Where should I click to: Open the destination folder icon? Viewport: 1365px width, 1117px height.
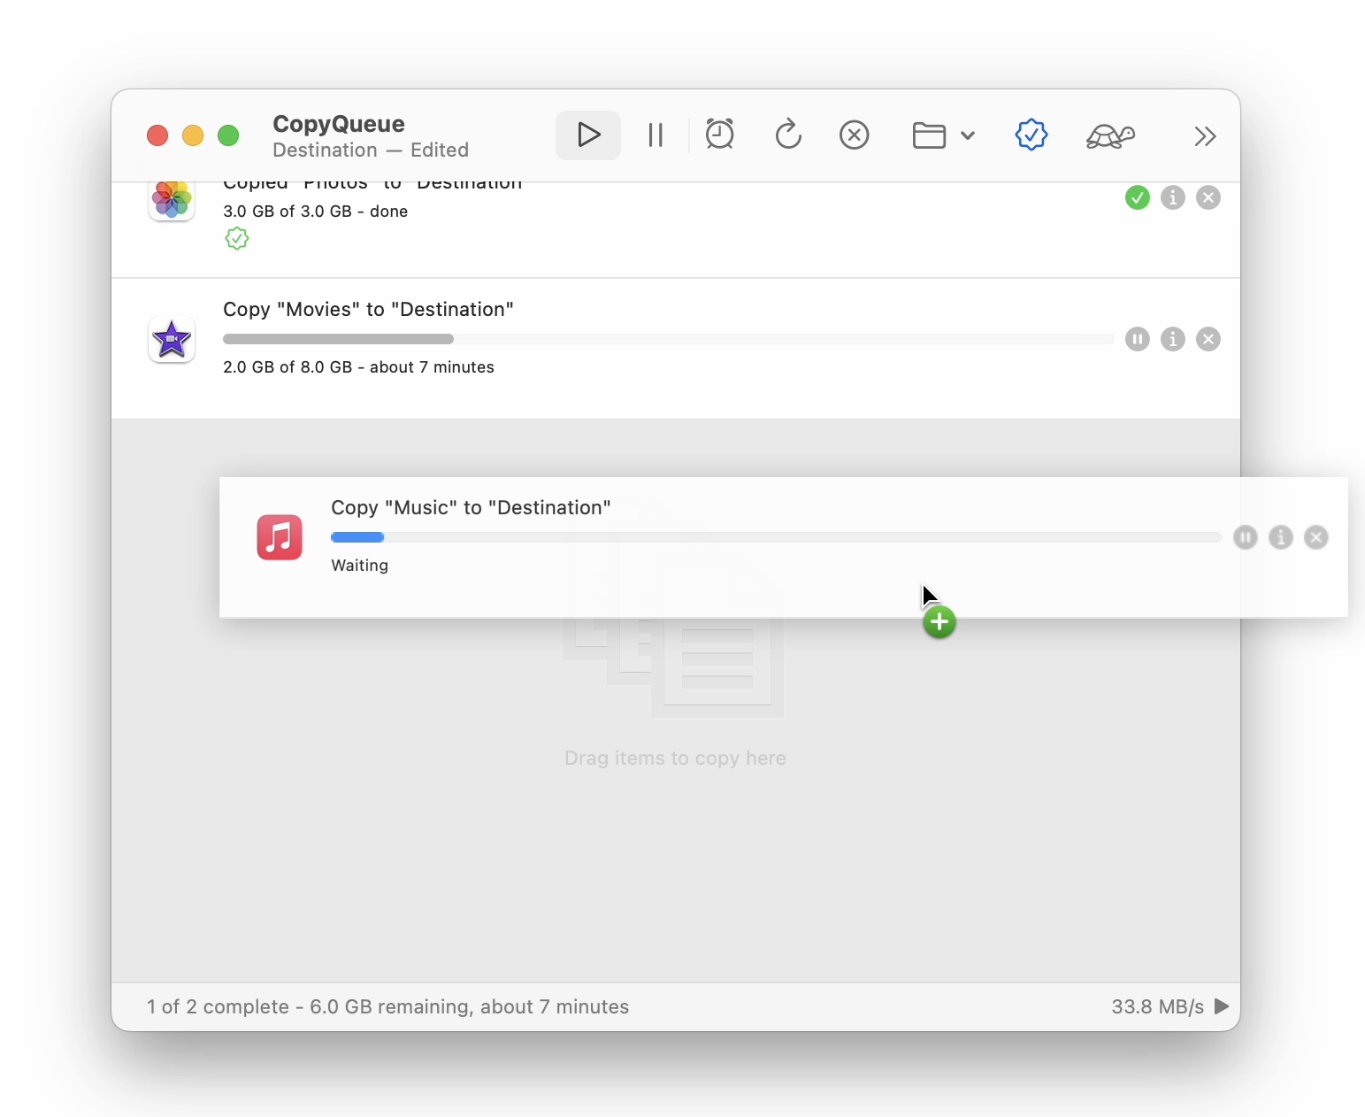(x=929, y=135)
